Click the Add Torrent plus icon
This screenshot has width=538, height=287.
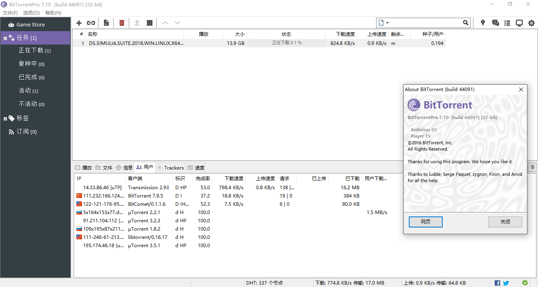pos(79,23)
